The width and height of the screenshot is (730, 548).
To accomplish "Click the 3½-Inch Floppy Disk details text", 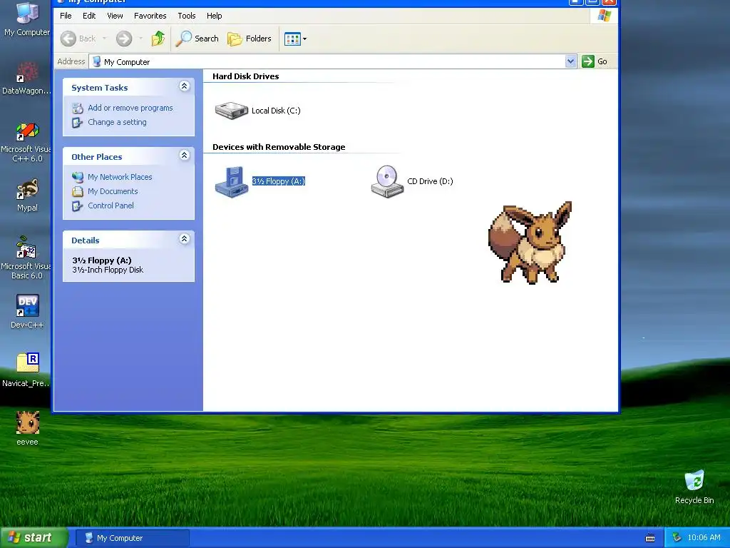I will pos(108,270).
